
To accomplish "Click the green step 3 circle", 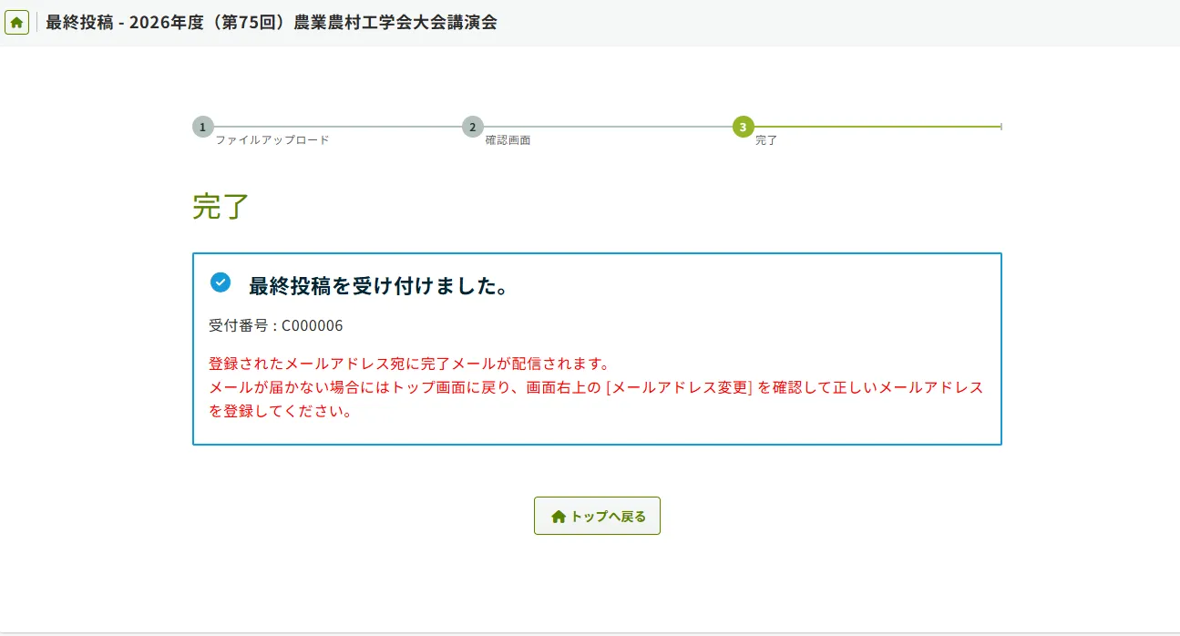I will coord(743,127).
